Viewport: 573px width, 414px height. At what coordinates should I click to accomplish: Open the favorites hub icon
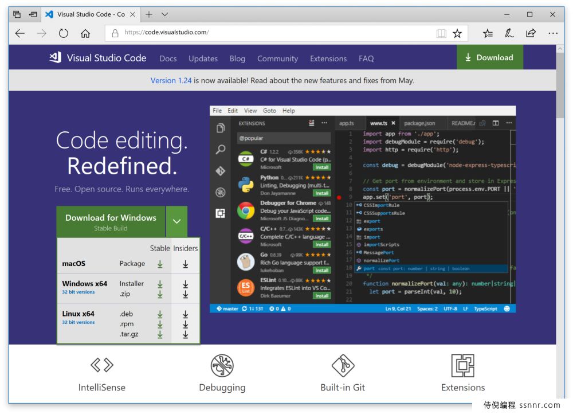[x=488, y=33]
